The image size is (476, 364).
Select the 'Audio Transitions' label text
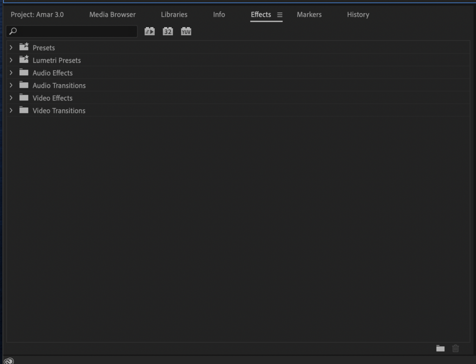tap(59, 86)
